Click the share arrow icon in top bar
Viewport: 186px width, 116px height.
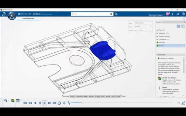click(x=178, y=14)
